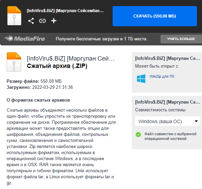
Task: Click the large ZIP archive icon beside the file details
Action: 14,62
